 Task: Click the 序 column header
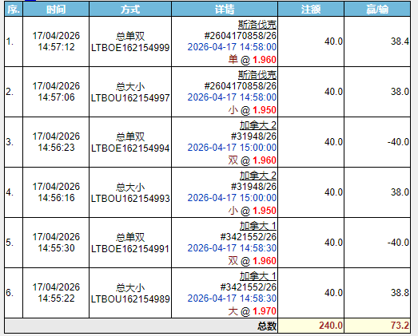click(x=14, y=10)
